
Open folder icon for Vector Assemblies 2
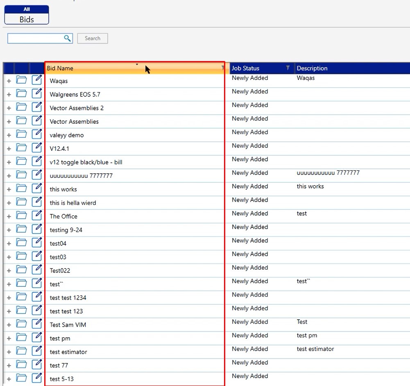pos(21,108)
